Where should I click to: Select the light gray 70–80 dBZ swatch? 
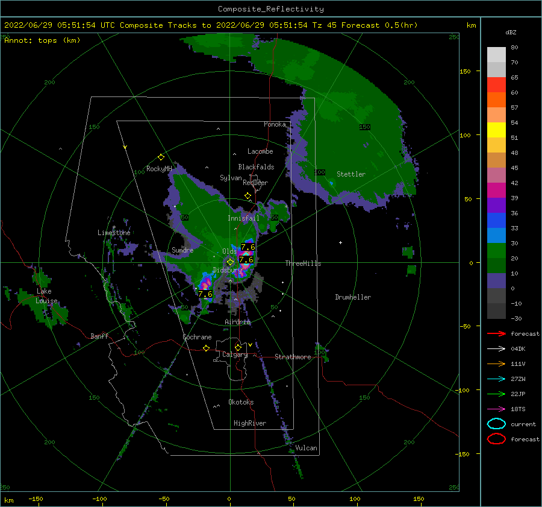click(496, 55)
